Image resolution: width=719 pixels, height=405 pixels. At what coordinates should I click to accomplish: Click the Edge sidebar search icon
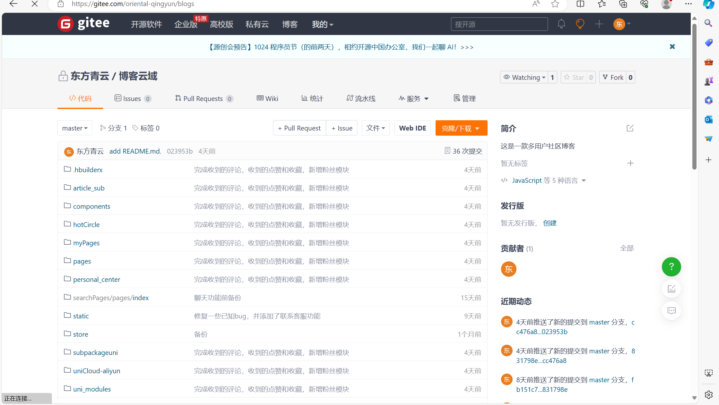(x=708, y=23)
